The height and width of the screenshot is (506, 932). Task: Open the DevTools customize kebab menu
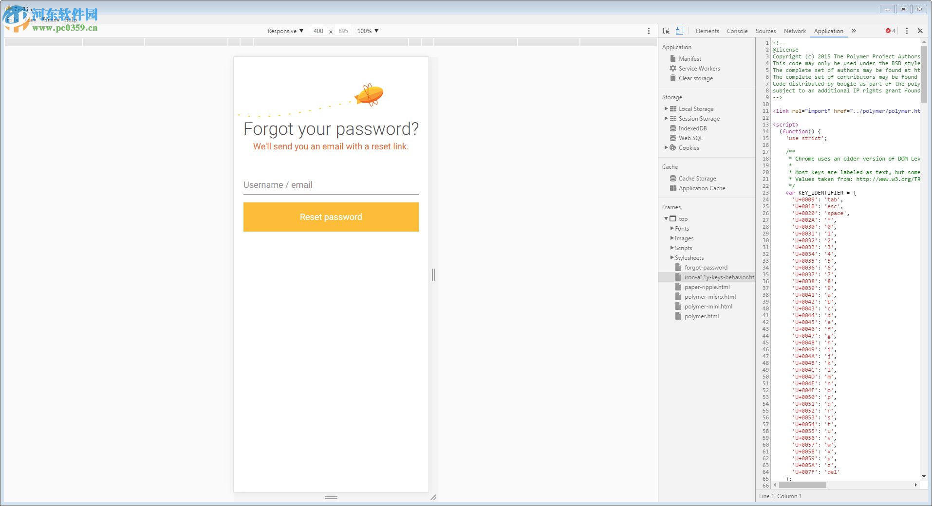[x=907, y=31]
